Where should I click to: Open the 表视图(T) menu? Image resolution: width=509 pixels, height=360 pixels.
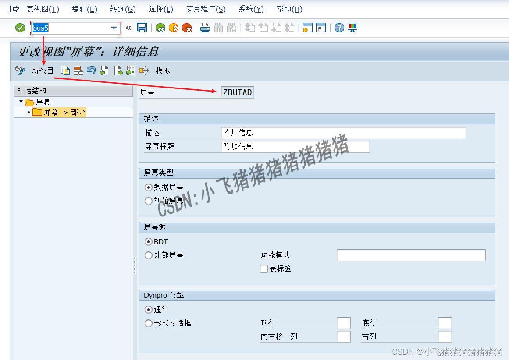pyautogui.click(x=43, y=9)
